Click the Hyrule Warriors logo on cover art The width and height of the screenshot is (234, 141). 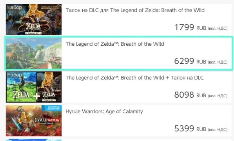[x=47, y=121]
